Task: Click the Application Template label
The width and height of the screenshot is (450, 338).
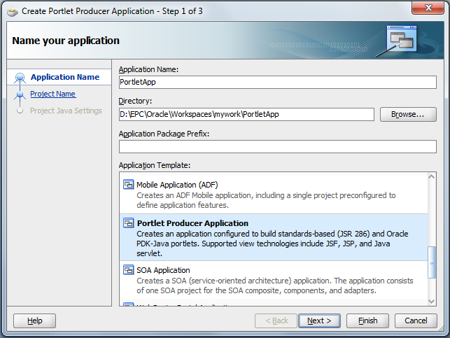Action: pos(155,165)
